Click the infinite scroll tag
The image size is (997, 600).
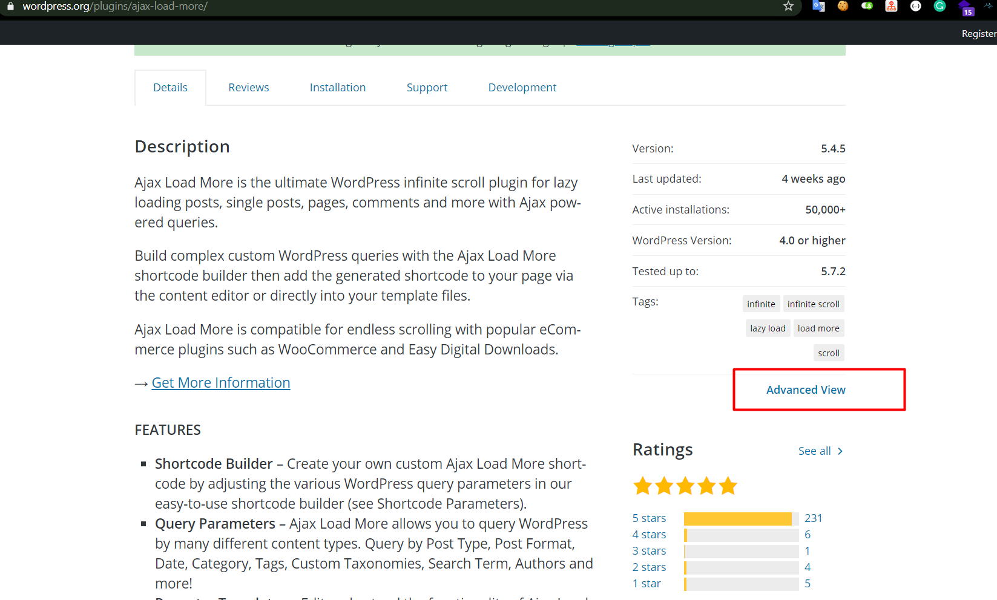pyautogui.click(x=814, y=304)
